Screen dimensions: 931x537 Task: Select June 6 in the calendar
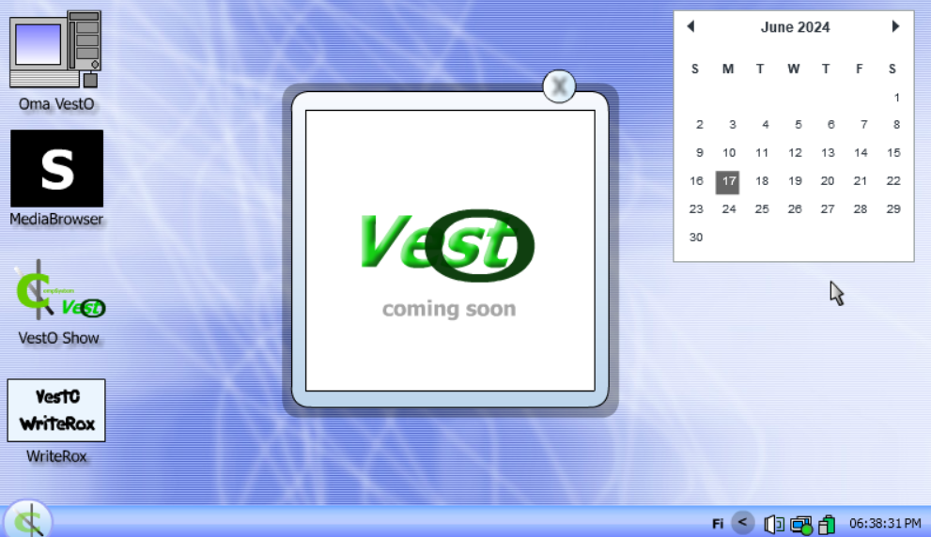[x=830, y=125]
